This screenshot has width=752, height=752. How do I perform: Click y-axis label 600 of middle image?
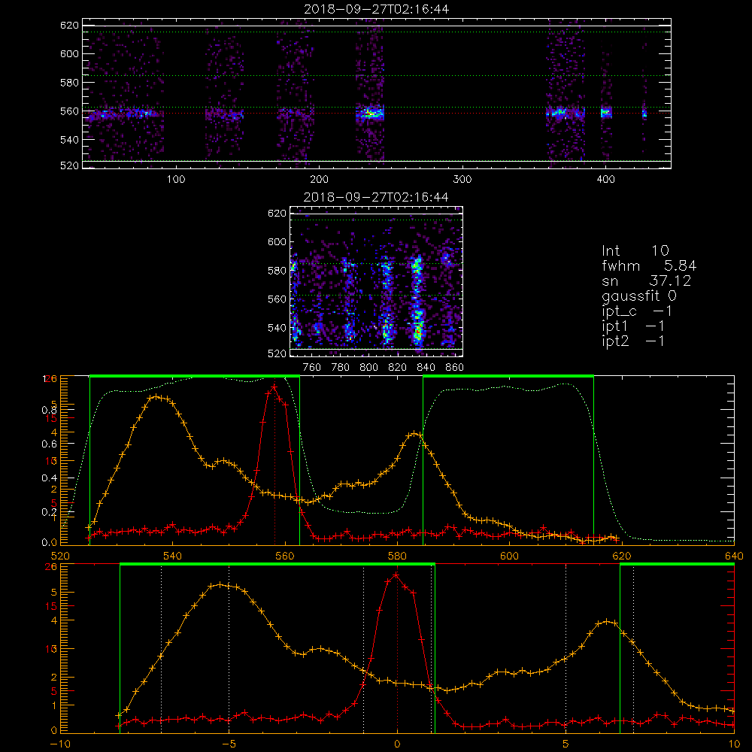coord(277,242)
